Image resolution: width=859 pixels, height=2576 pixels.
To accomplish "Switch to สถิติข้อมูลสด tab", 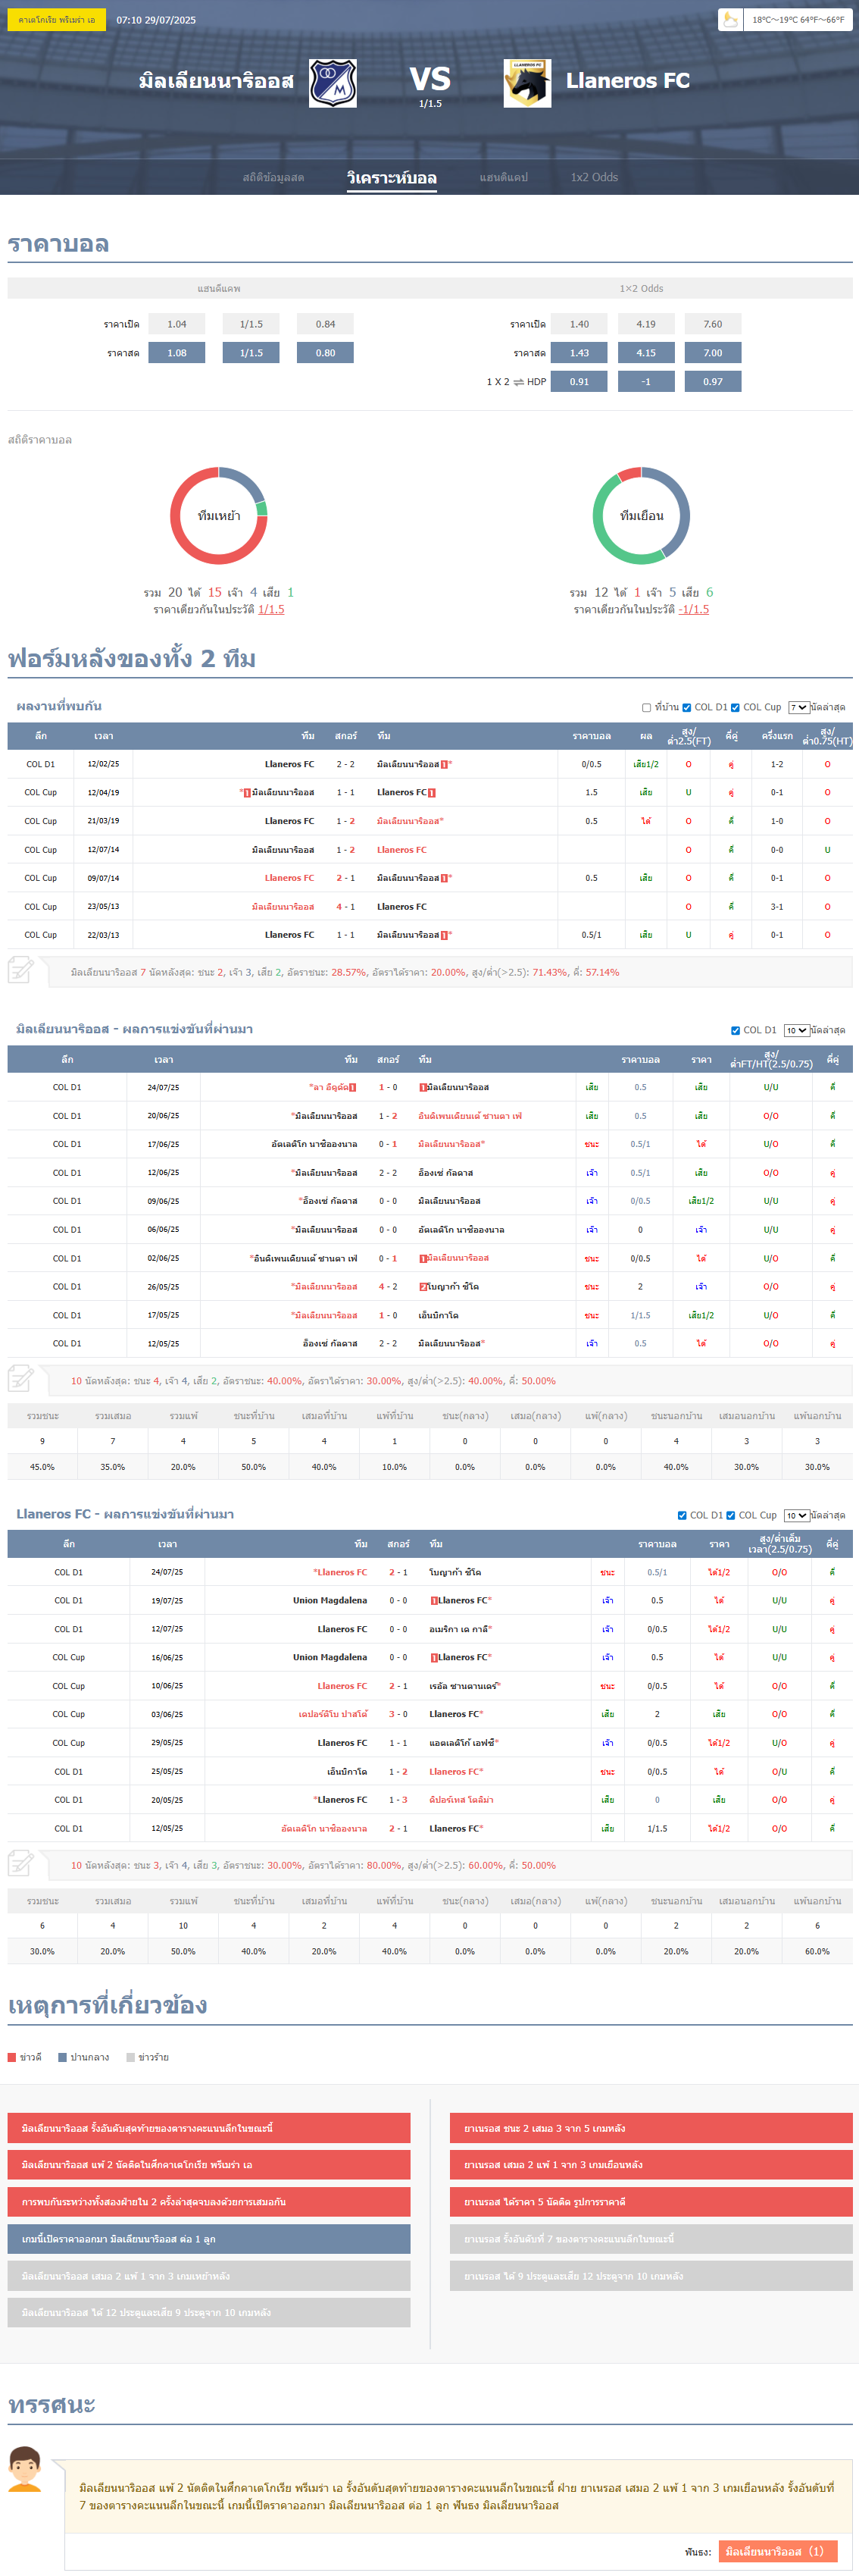I will pyautogui.click(x=273, y=177).
